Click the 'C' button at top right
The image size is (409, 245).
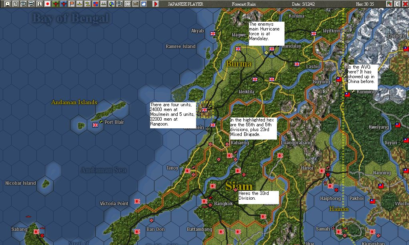point(397,4)
